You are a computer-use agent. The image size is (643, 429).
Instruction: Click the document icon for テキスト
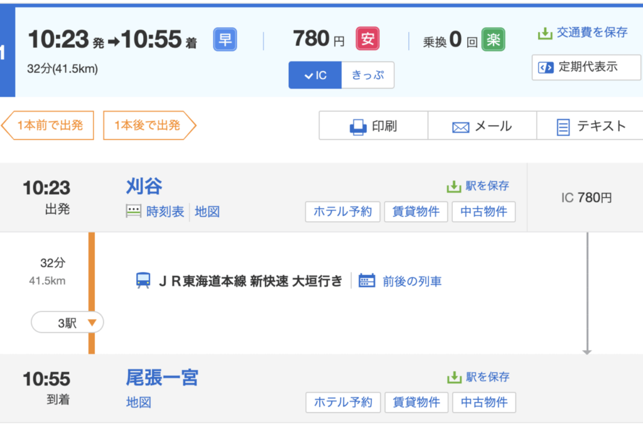point(563,127)
